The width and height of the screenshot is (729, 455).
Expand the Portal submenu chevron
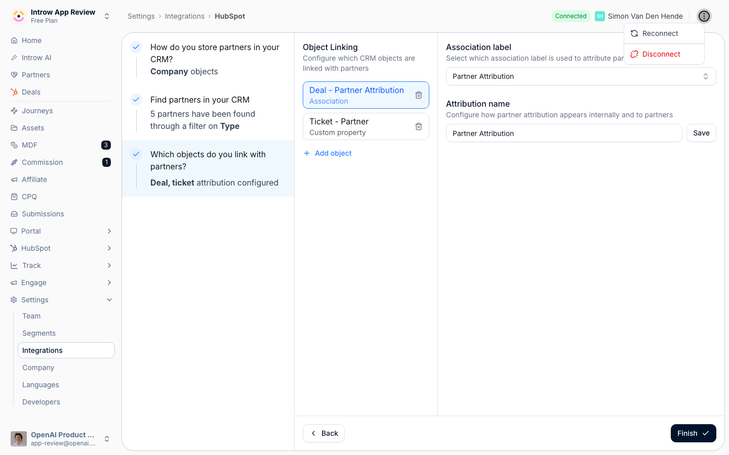point(109,231)
